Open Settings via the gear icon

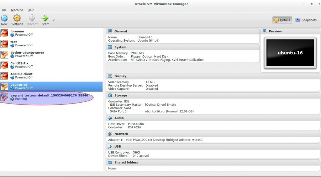point(17,18)
